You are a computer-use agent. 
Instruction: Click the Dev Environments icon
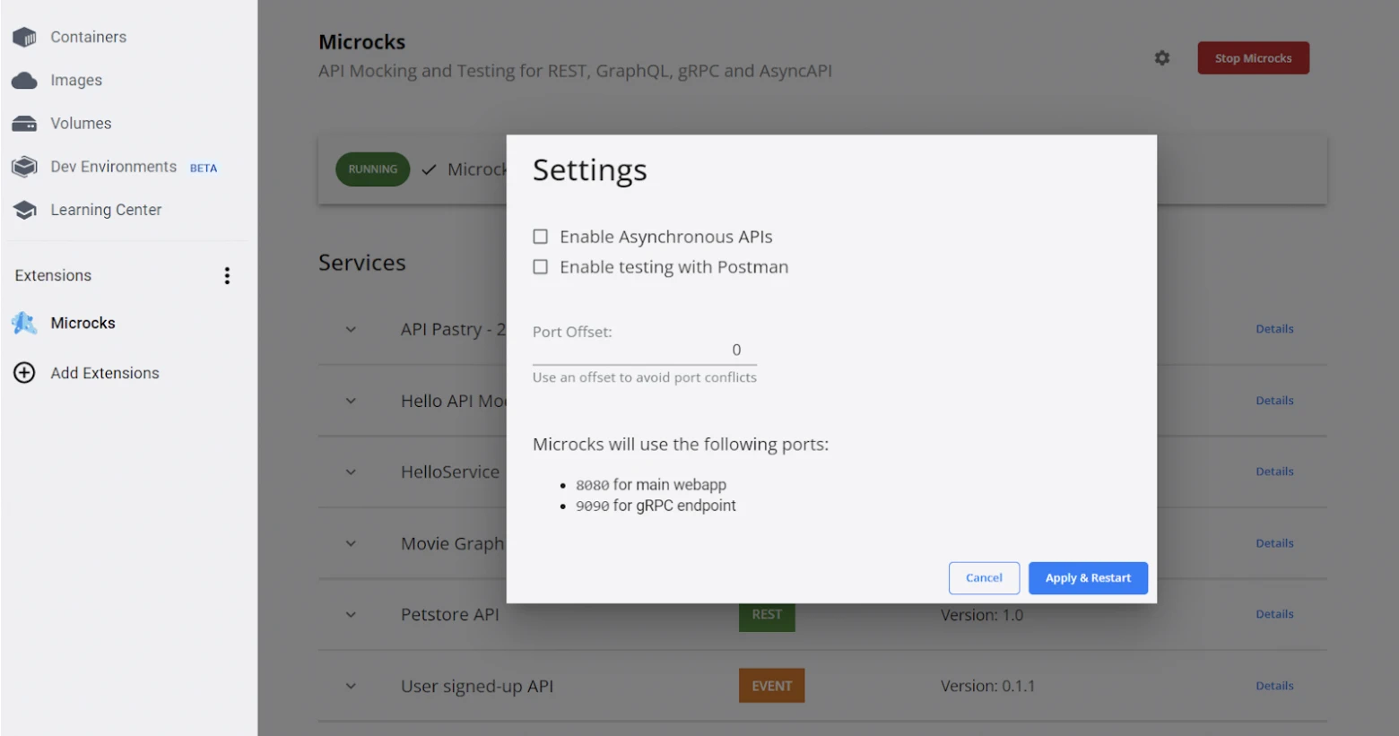24,167
